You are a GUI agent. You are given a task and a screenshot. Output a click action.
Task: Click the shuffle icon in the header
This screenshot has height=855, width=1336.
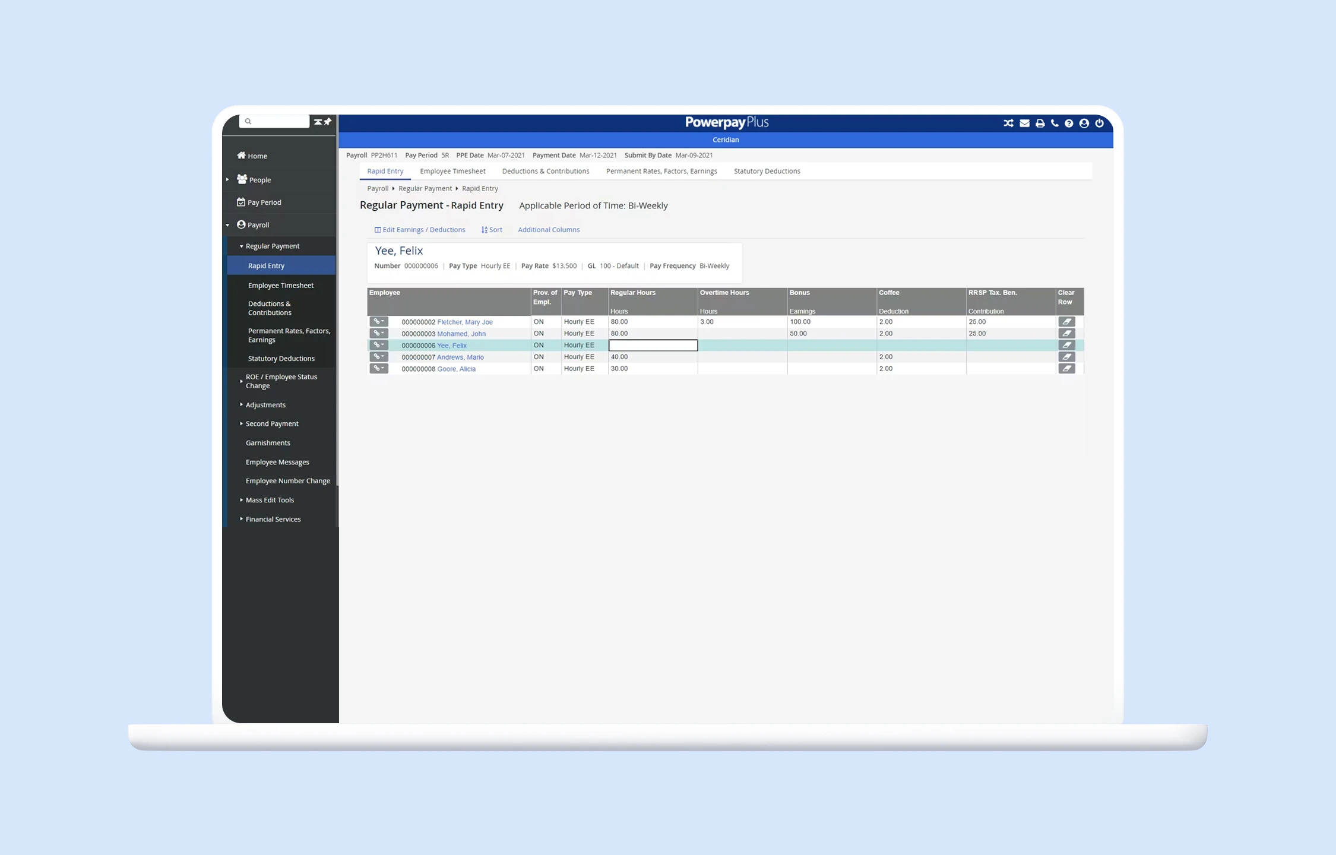[x=1008, y=123]
